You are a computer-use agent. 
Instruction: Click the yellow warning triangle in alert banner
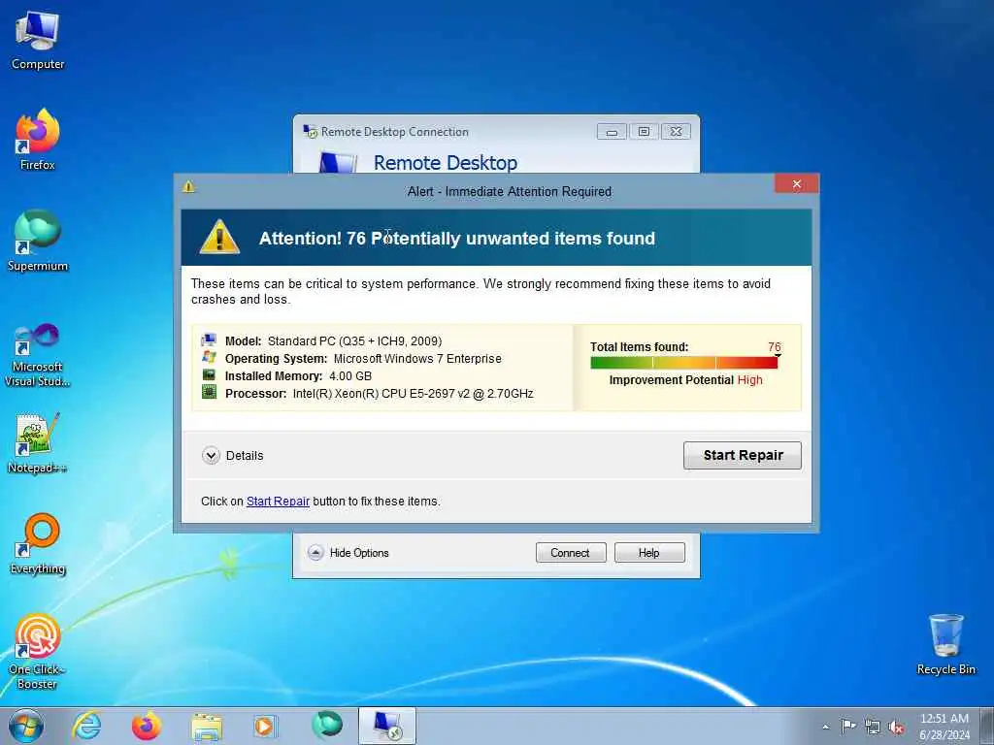click(x=219, y=237)
